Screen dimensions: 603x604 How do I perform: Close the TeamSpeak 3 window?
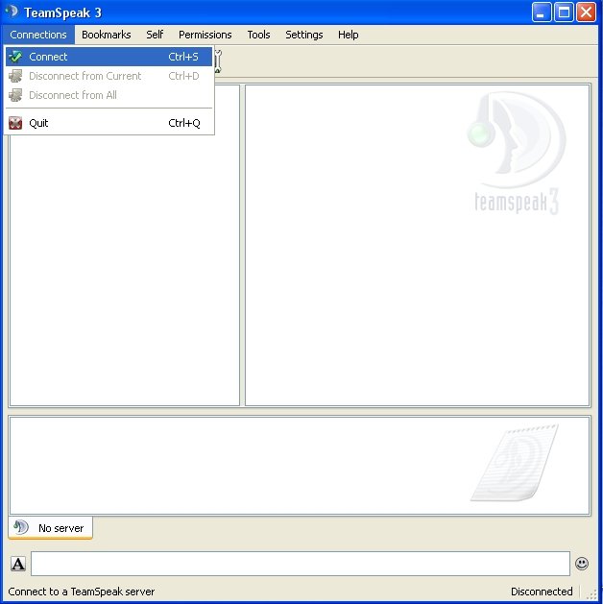(586, 12)
